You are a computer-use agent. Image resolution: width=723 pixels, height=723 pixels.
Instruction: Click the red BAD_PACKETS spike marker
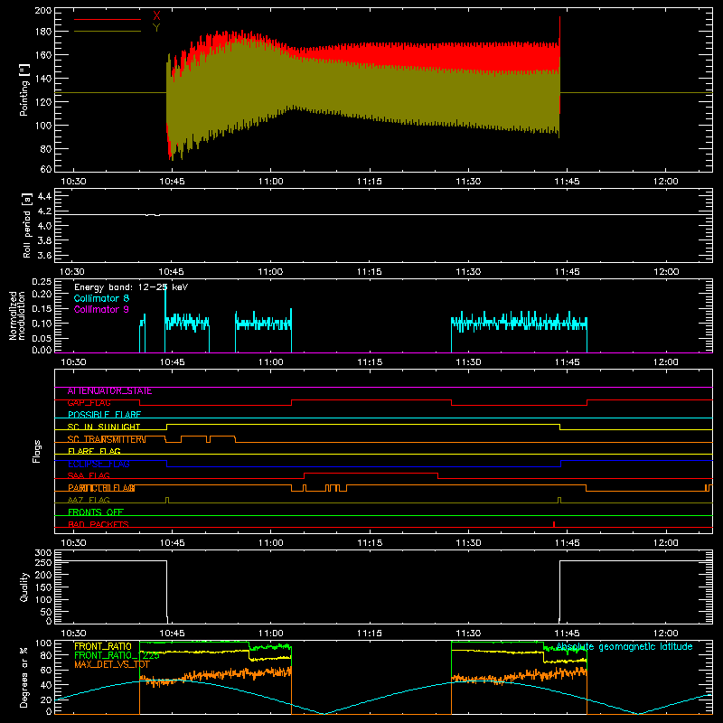[x=554, y=524]
